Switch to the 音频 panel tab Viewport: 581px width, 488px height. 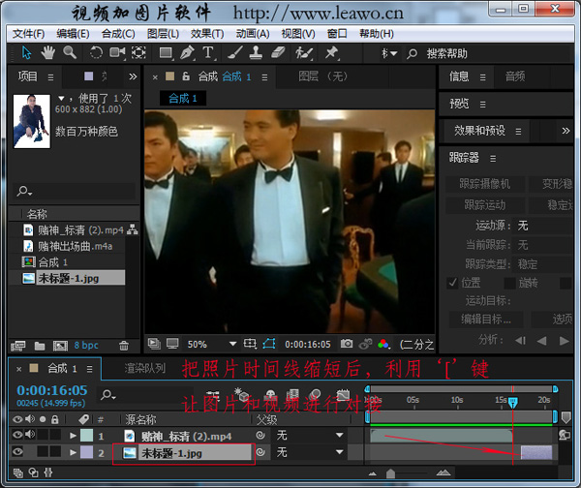515,76
